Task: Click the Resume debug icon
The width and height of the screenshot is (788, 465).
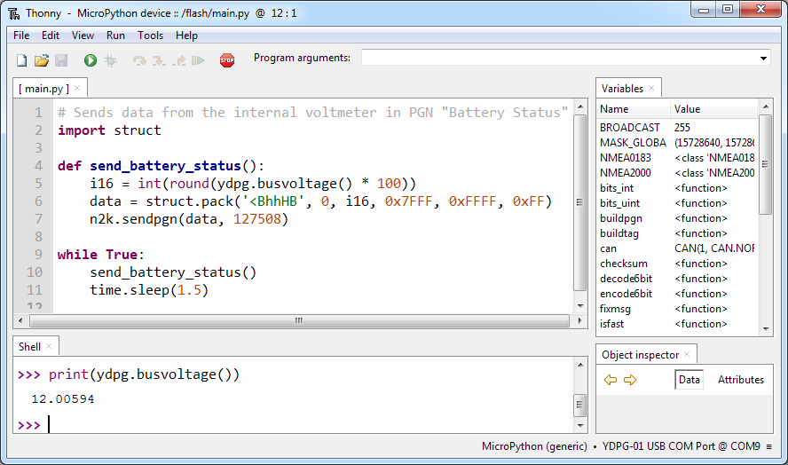Action: 199,61
